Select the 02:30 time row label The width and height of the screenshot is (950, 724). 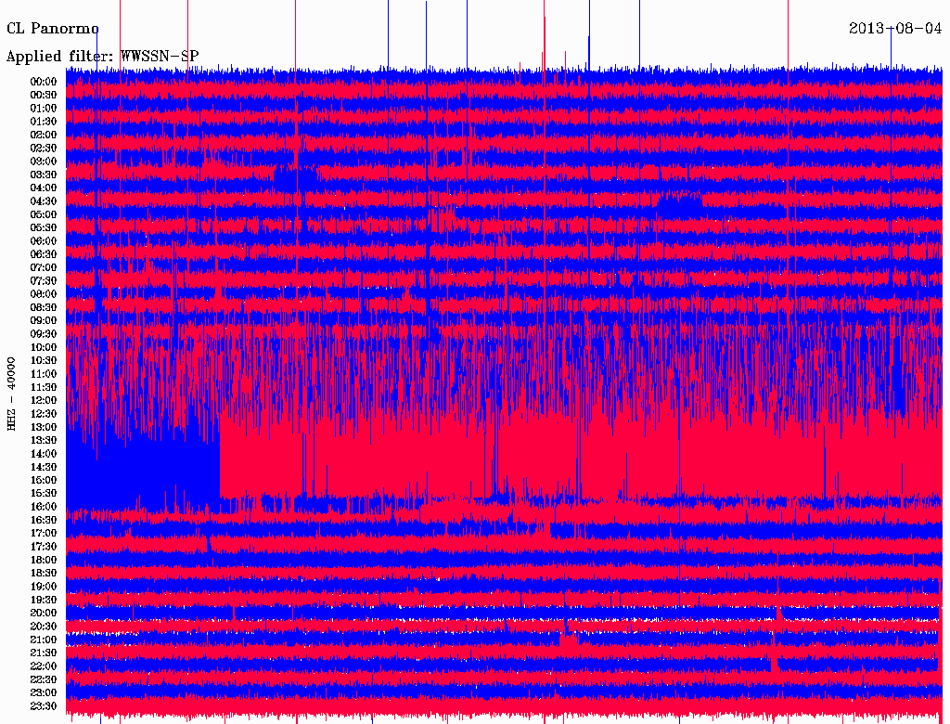(44, 148)
